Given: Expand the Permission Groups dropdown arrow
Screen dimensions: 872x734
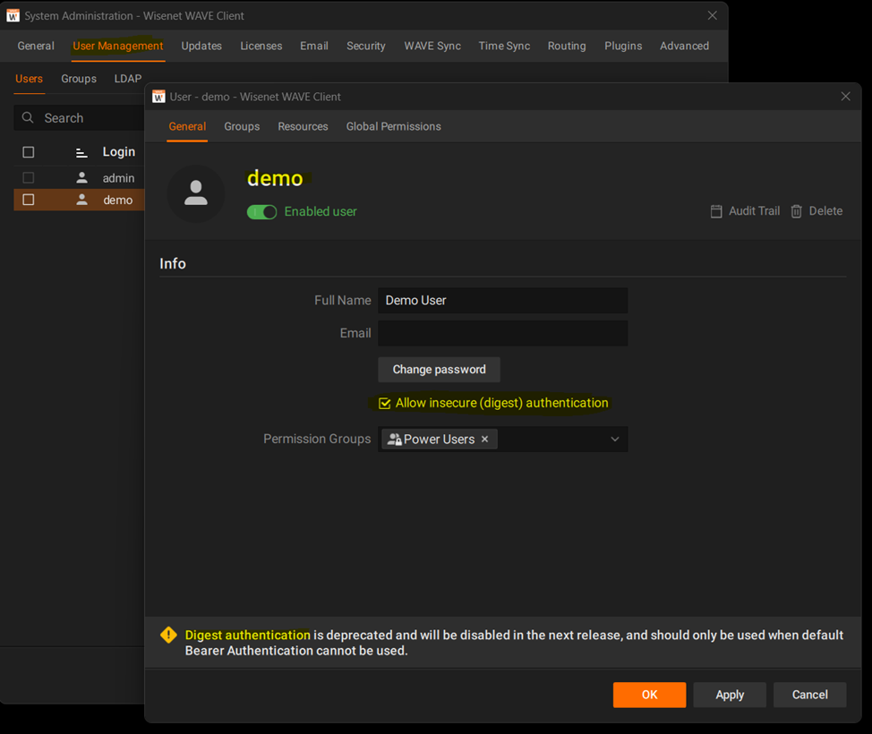Looking at the screenshot, I should pyautogui.click(x=614, y=440).
